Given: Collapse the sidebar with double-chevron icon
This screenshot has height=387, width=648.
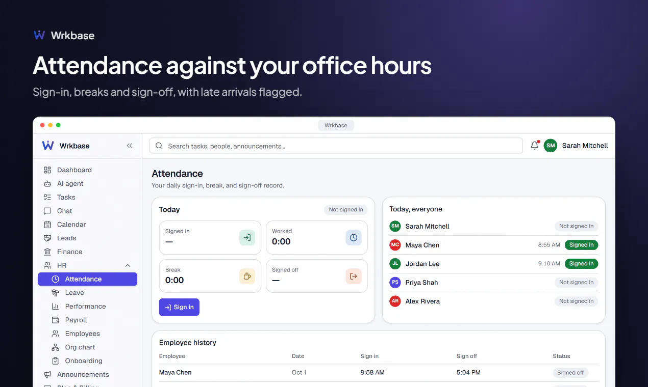Looking at the screenshot, I should point(130,146).
